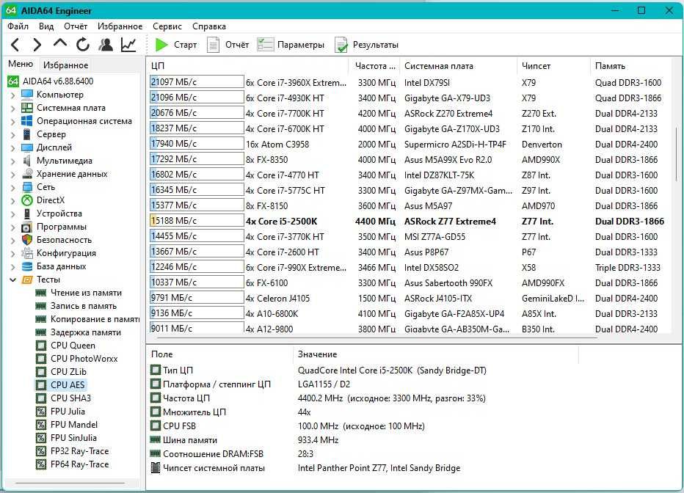This screenshot has width=684, height=493.
Task: Collapse the Тесты tree node
Action: pos(12,280)
